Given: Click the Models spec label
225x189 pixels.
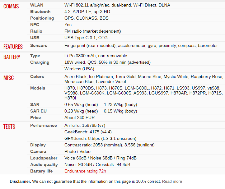Looking at the screenshot, I should (38, 88).
